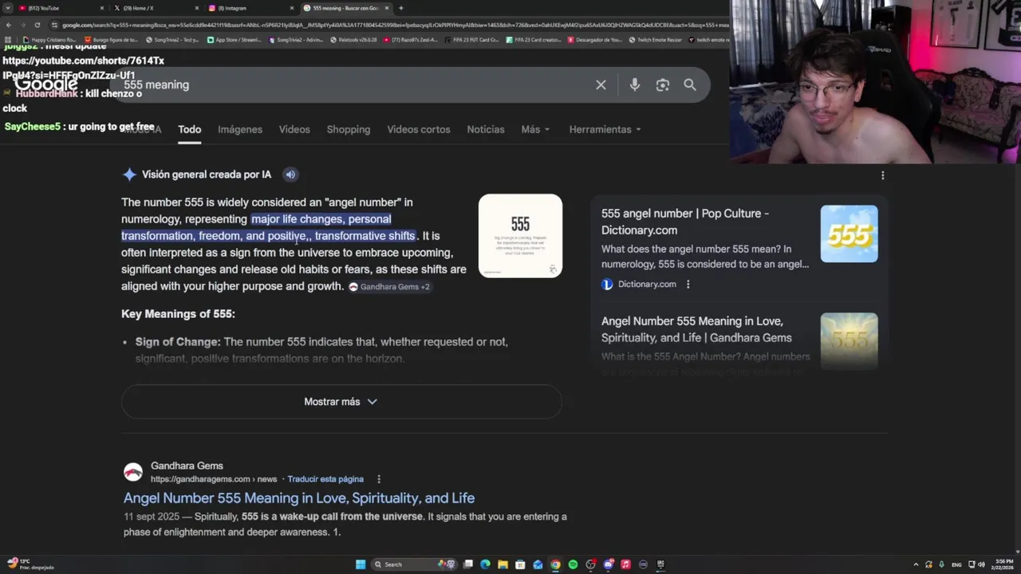
Task: Open volume control in system tray
Action: click(x=981, y=564)
